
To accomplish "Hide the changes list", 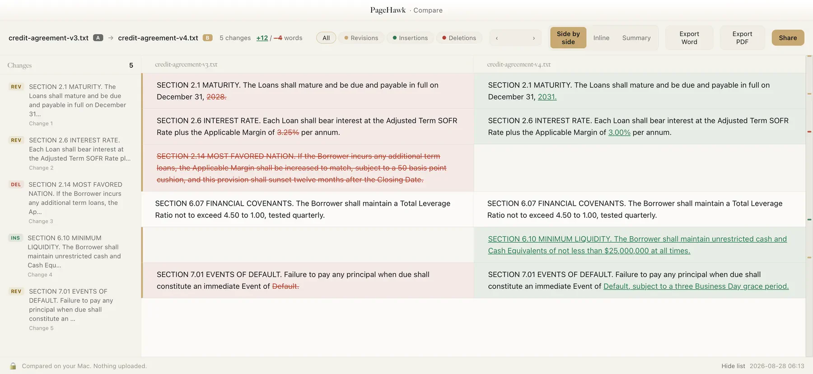I will [x=733, y=366].
